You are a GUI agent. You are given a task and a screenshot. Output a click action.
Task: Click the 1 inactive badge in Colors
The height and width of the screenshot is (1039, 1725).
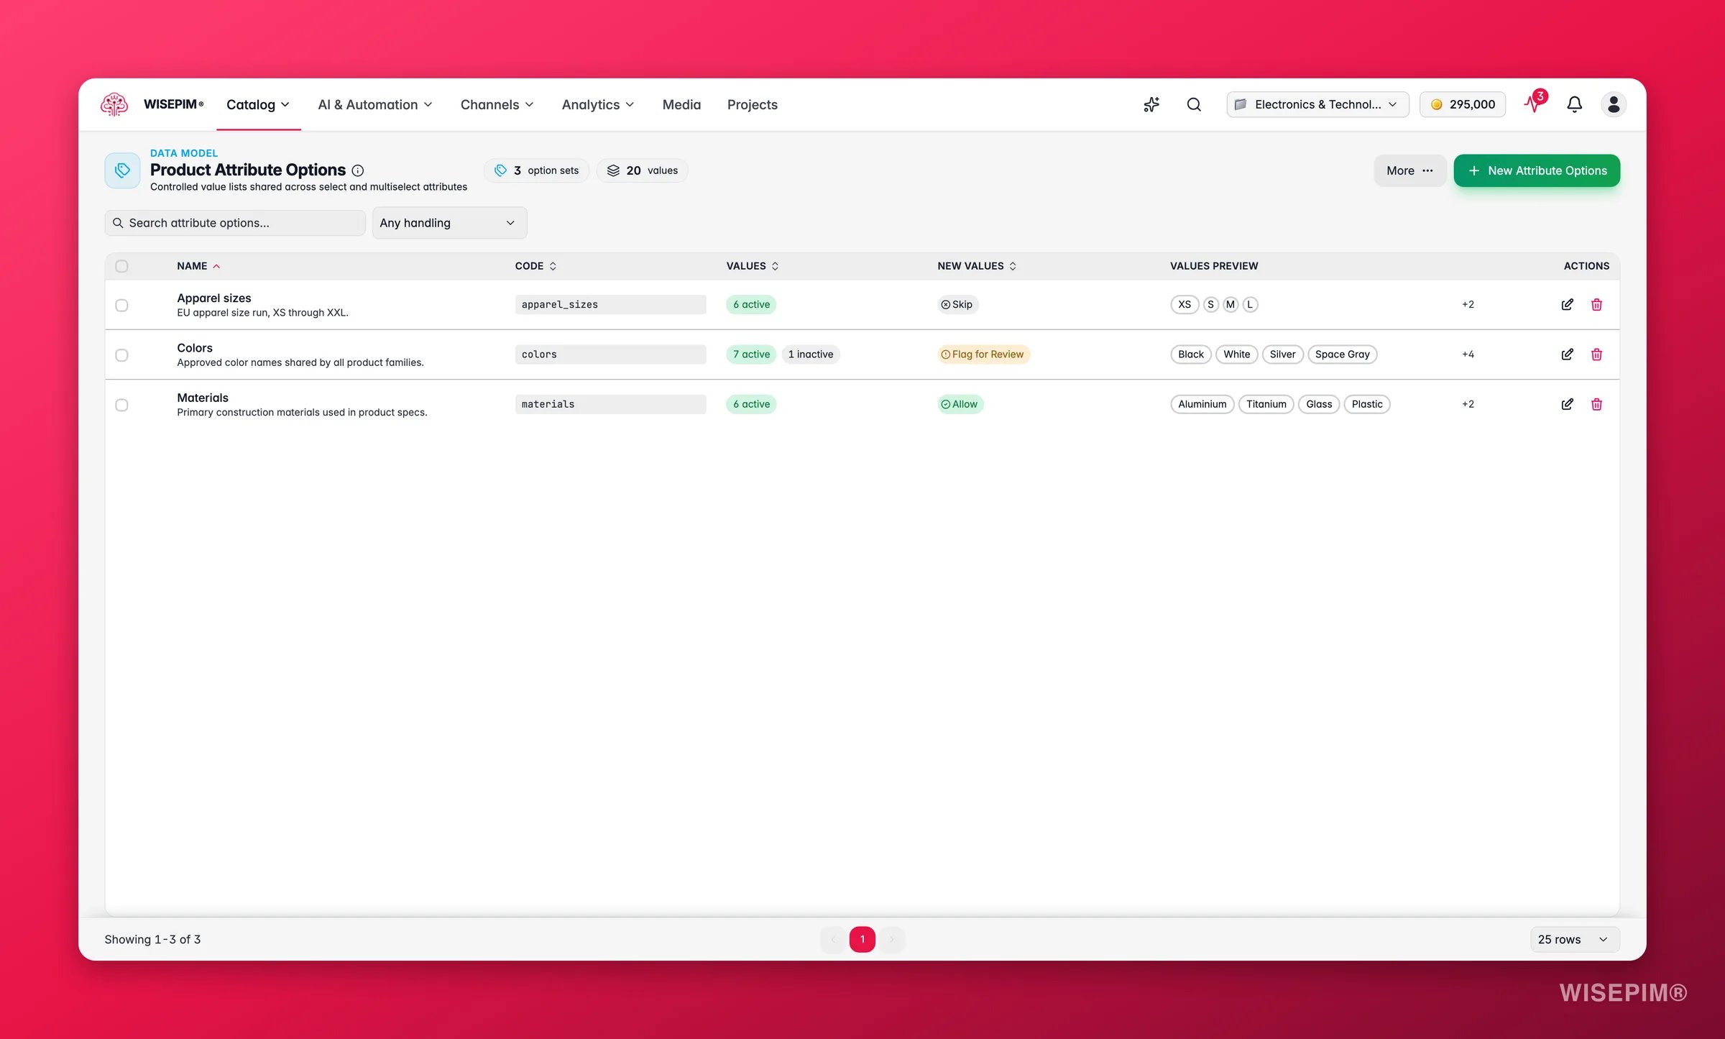tap(811, 354)
